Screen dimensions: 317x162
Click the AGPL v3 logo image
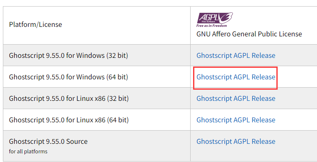pyautogui.click(x=215, y=20)
